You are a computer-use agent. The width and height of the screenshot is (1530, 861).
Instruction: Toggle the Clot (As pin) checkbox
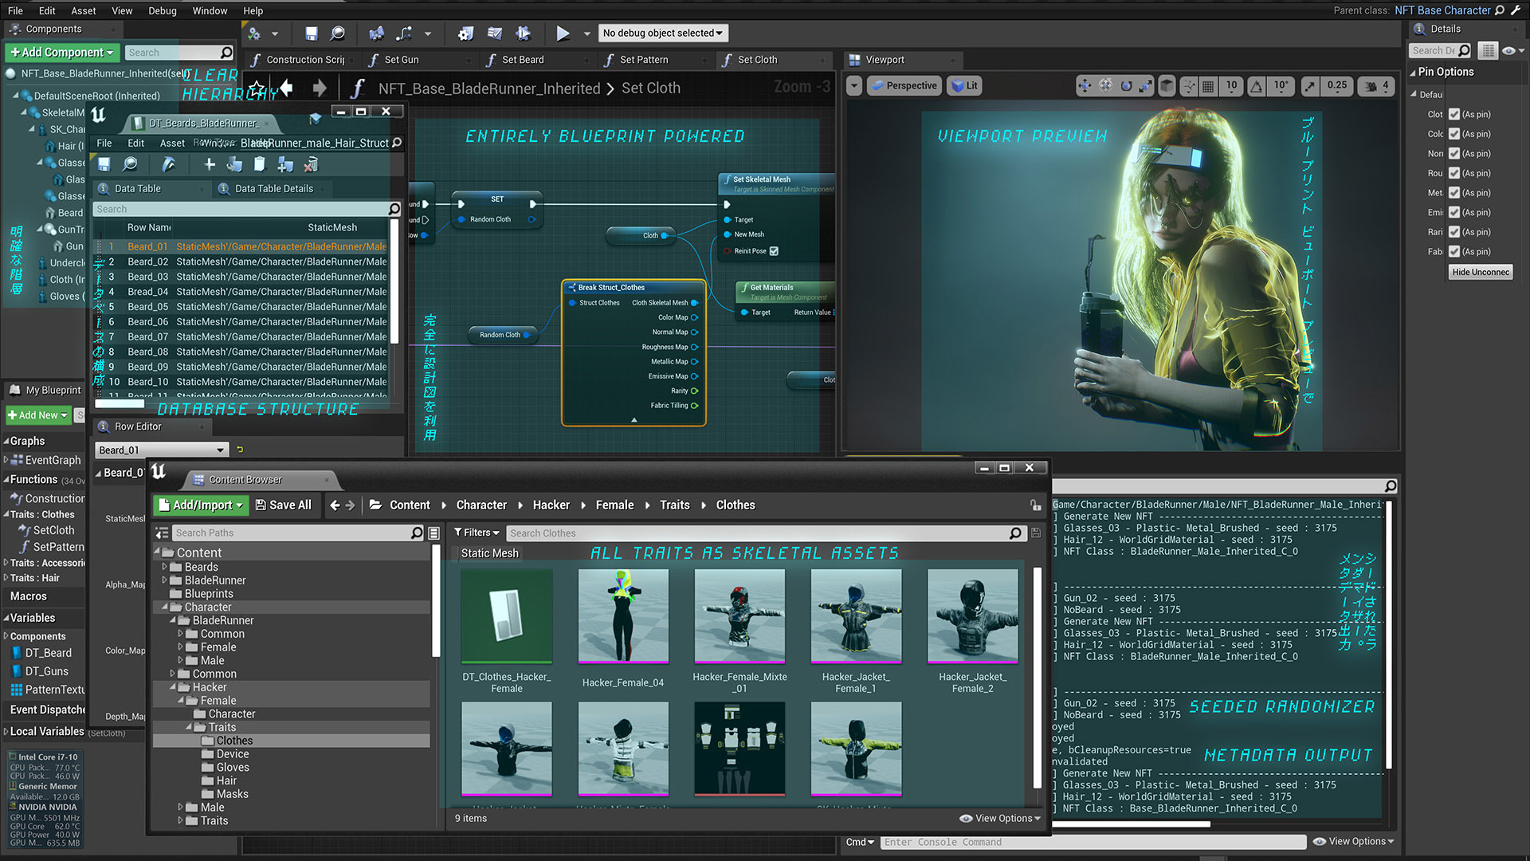point(1453,115)
